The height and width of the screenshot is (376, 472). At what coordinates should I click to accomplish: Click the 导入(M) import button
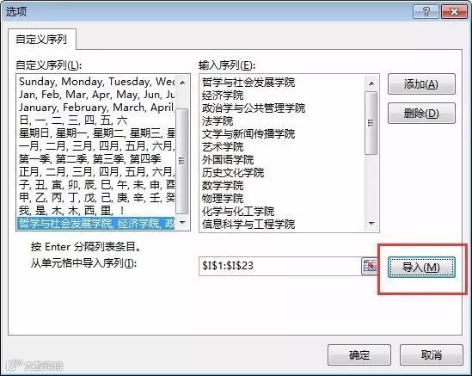(421, 267)
